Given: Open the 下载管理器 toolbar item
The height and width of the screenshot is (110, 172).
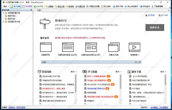Looking at the screenshot, I should coord(157,7).
